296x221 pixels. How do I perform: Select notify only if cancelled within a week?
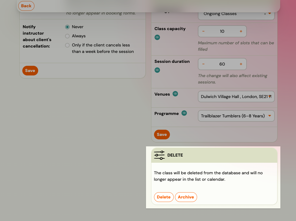coord(67,45)
